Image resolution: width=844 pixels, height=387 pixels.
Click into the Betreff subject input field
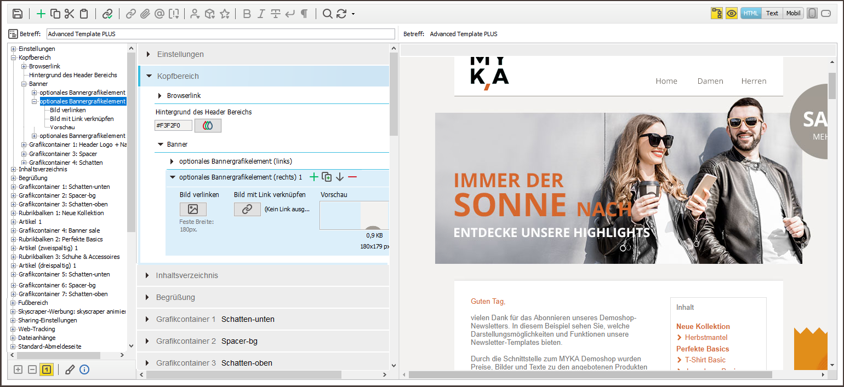click(x=220, y=34)
